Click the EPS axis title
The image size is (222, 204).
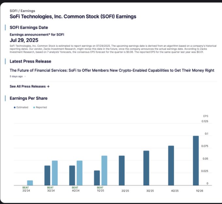(206, 116)
